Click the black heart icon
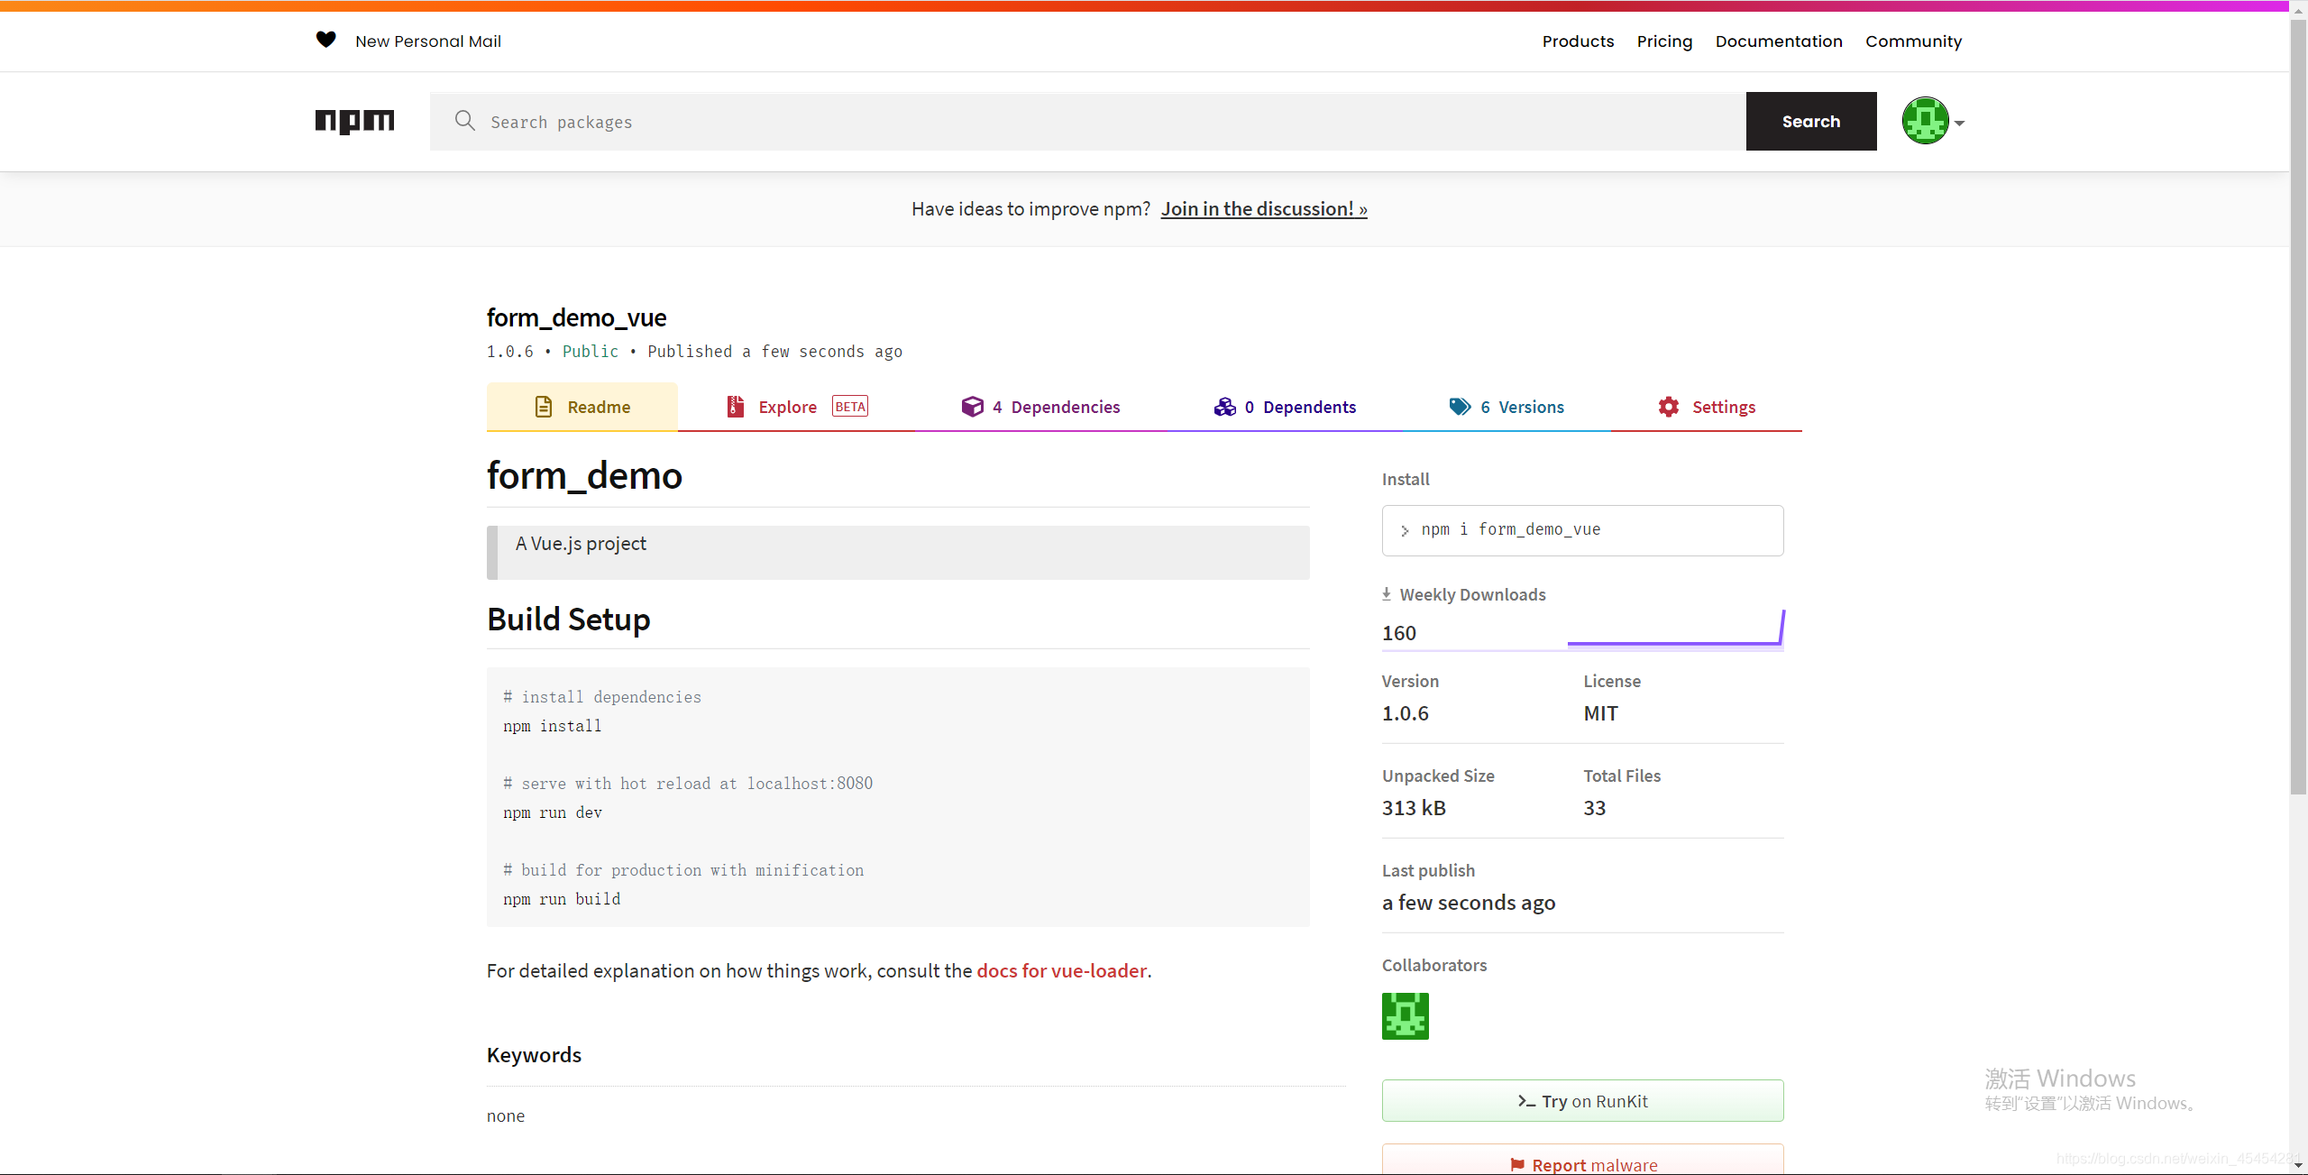 [x=325, y=40]
